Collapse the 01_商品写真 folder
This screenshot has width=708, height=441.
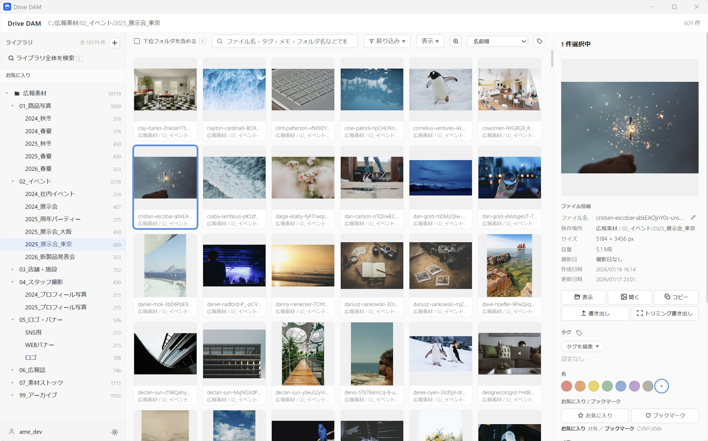click(12, 106)
